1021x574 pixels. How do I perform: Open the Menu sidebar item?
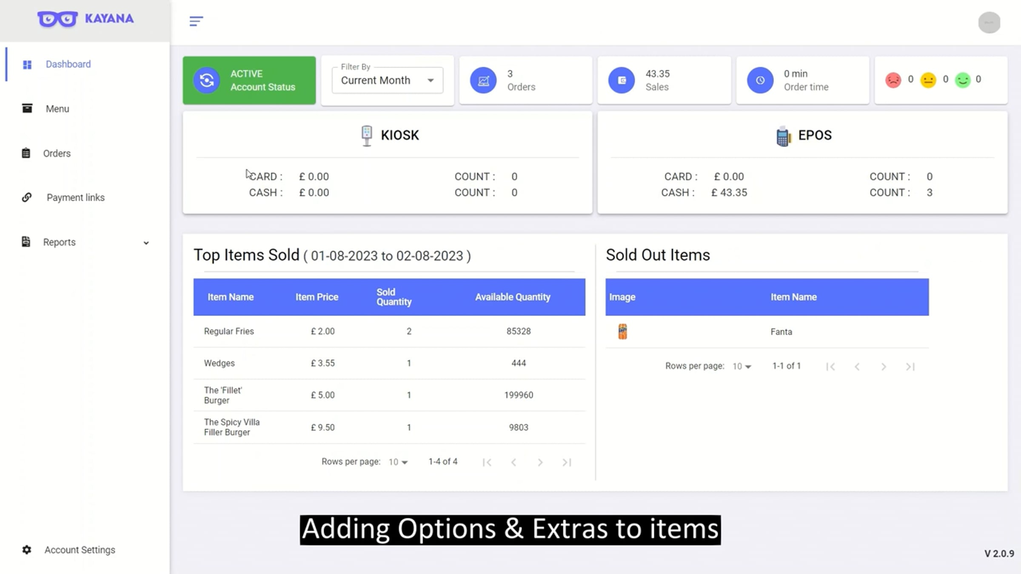[x=57, y=109]
